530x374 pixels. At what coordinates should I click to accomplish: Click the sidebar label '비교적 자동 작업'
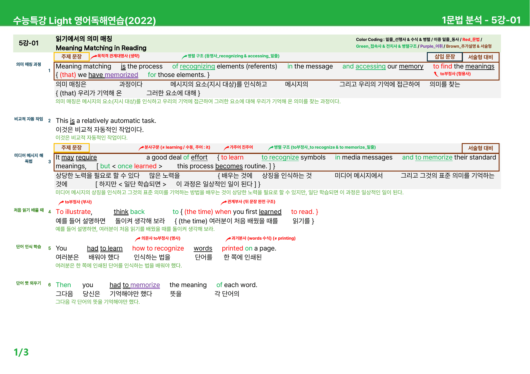pos(28,119)
